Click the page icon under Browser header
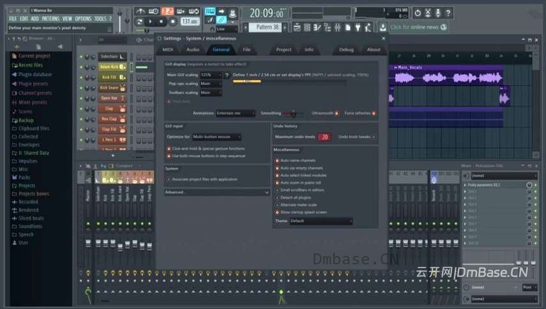Viewport: 546px width, 309px height. (38, 47)
